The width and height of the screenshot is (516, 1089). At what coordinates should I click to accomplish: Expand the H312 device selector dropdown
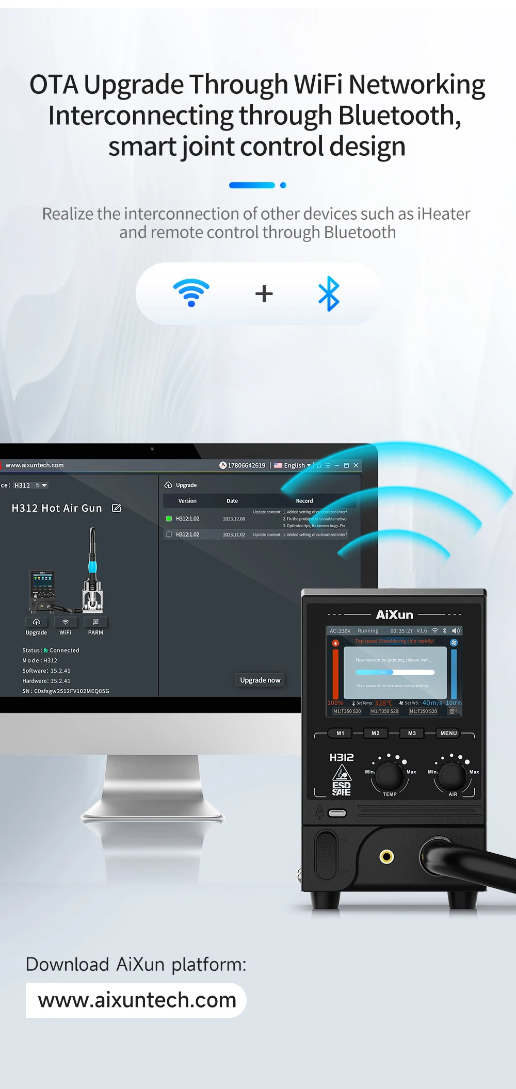[x=31, y=485]
